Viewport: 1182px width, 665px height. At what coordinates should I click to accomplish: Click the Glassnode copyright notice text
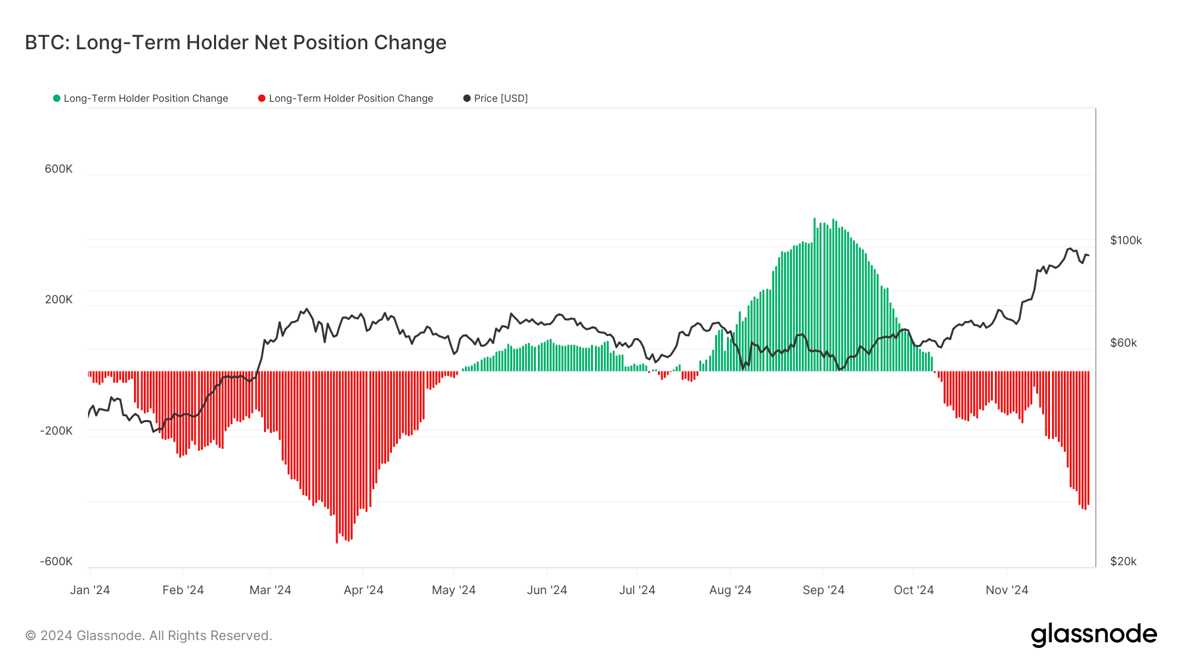148,635
